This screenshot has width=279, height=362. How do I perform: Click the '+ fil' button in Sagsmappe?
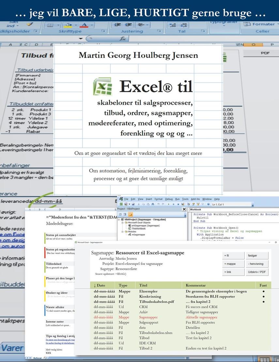pyautogui.click(x=233, y=256)
